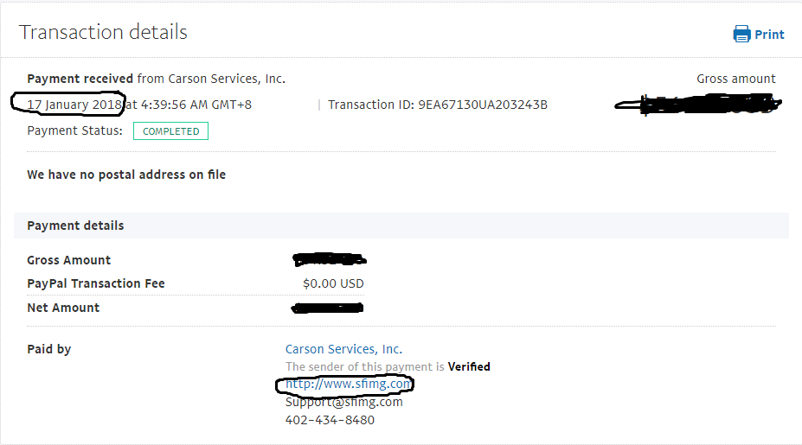This screenshot has height=445, width=802.
Task: Click the Support@sfimg.com email address
Action: [x=343, y=402]
